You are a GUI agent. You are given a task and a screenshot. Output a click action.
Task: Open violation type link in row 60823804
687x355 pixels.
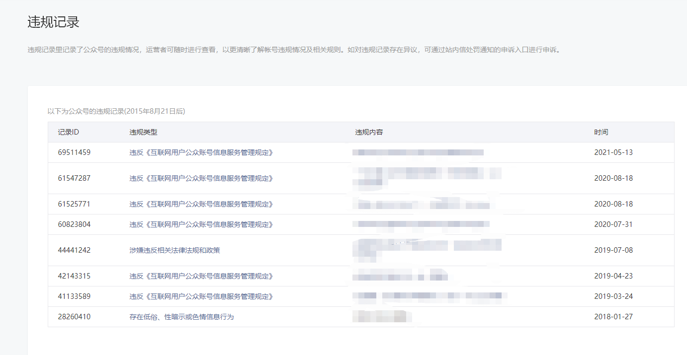point(201,224)
